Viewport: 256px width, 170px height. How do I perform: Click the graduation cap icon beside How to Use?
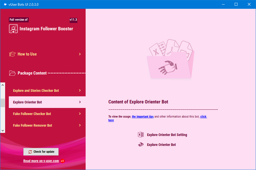tap(12, 54)
